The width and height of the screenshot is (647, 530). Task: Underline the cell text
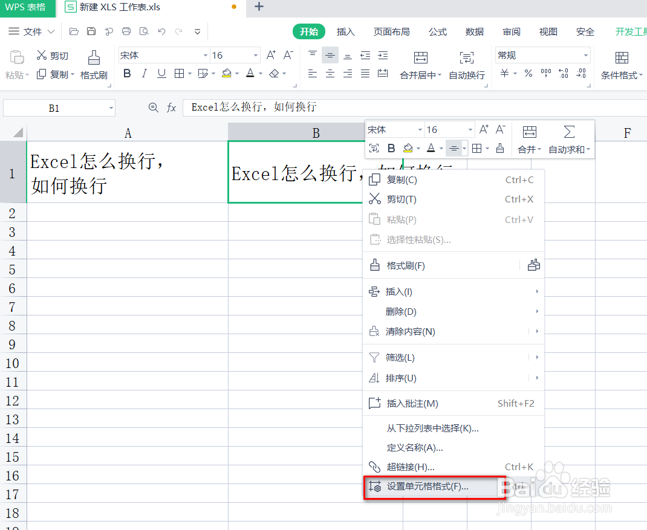click(161, 74)
